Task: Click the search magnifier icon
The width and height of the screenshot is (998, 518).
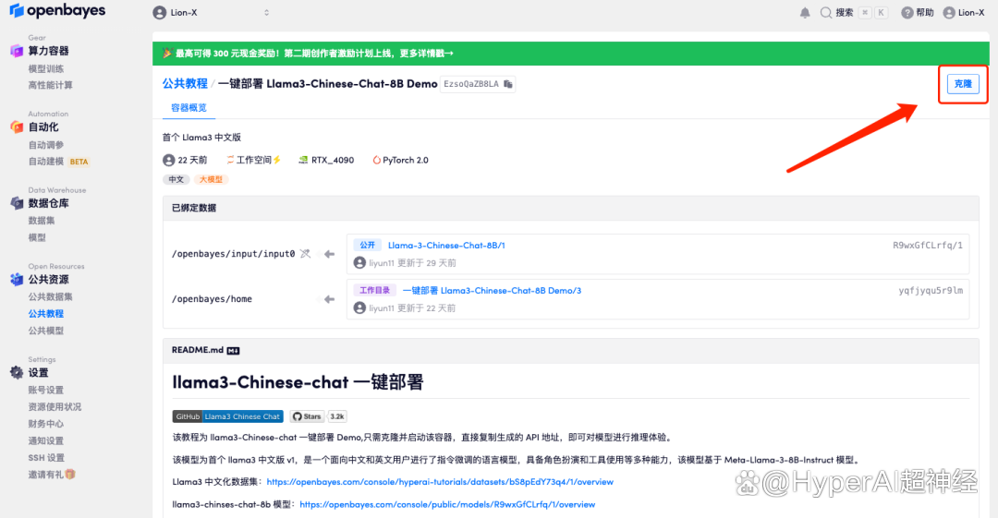Action: [x=826, y=13]
